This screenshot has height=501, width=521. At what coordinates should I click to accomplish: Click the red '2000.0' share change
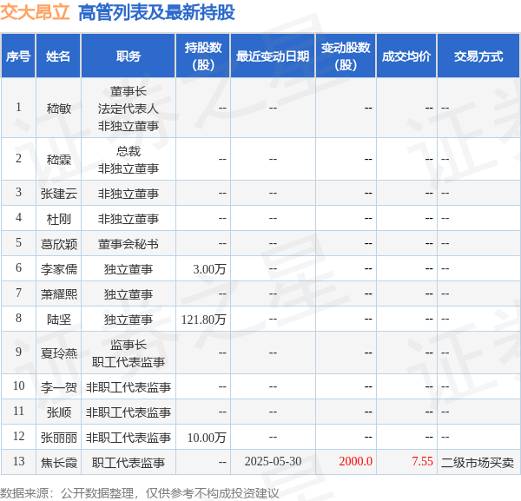tap(355, 461)
